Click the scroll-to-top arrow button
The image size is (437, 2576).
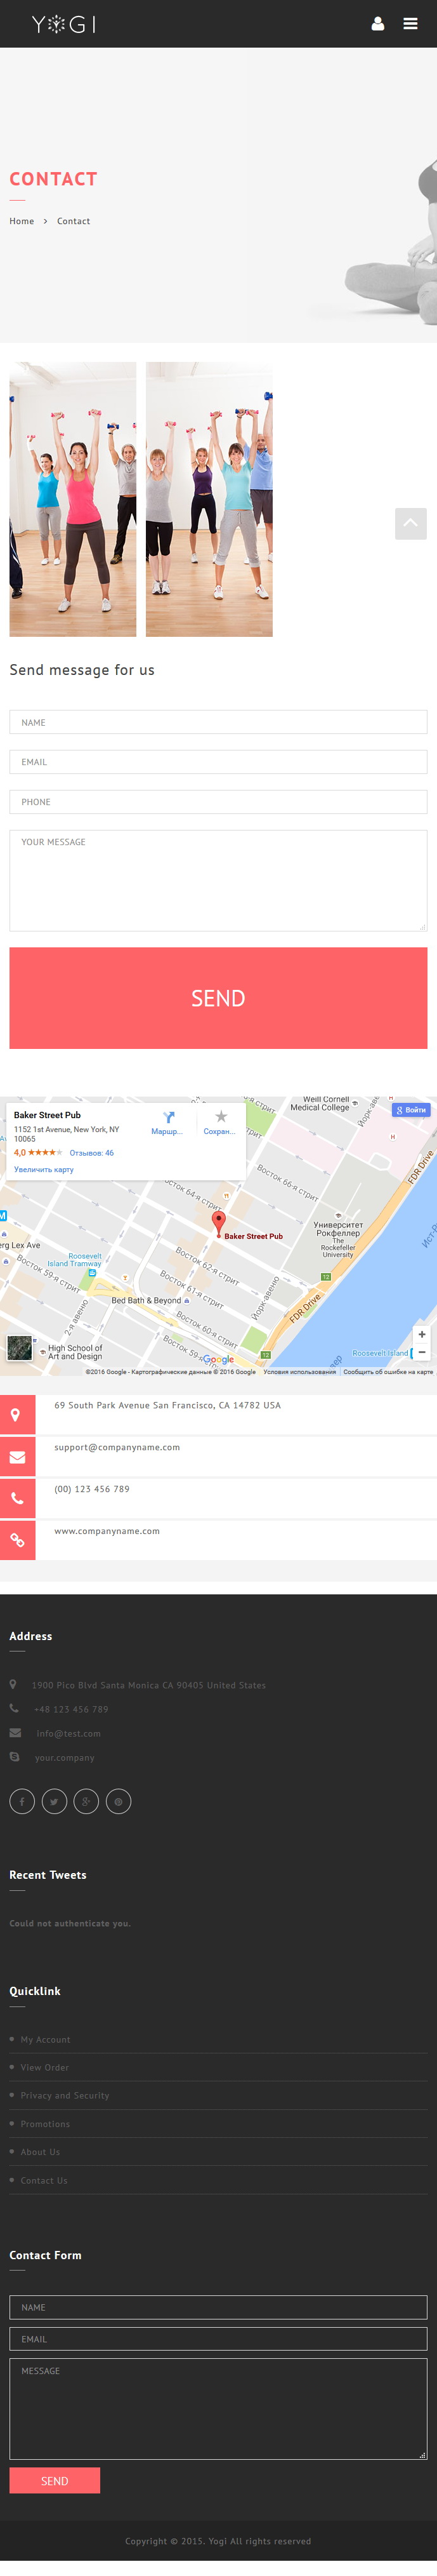pos(411,523)
